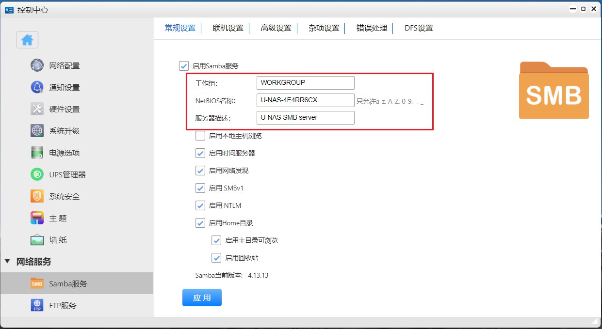Uncheck the 启用 SMBv1 option
The height and width of the screenshot is (329, 602).
point(200,188)
